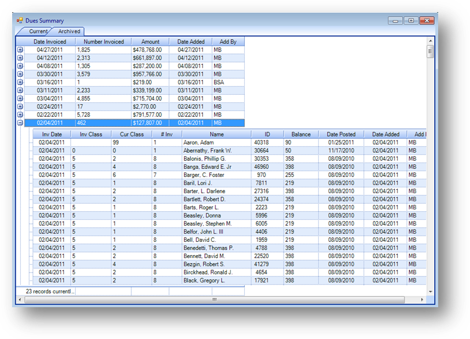Select the Banga, Edward E. Jr row
Screen dimensions: 470x339
[x=229, y=167]
